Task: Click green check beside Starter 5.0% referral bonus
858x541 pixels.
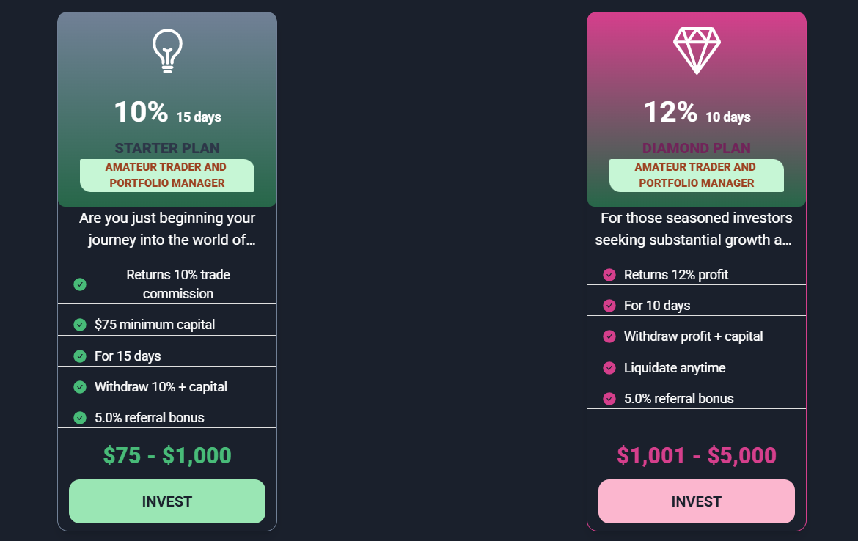Action: [80, 418]
